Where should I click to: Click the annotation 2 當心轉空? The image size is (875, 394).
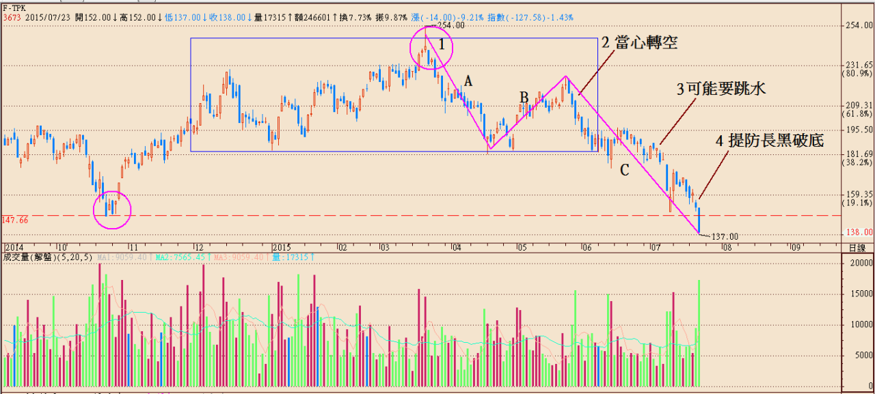[638, 43]
